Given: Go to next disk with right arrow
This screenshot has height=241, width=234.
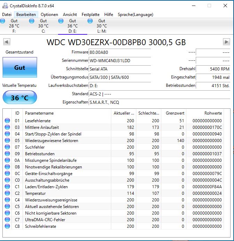Looking at the screenshot, I should click(x=226, y=42).
